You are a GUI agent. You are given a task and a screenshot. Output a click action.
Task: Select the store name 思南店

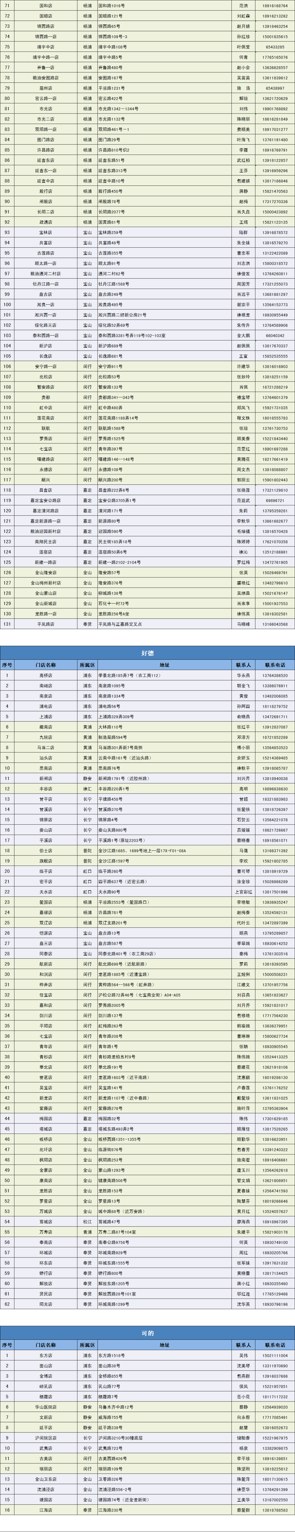(x=46, y=768)
